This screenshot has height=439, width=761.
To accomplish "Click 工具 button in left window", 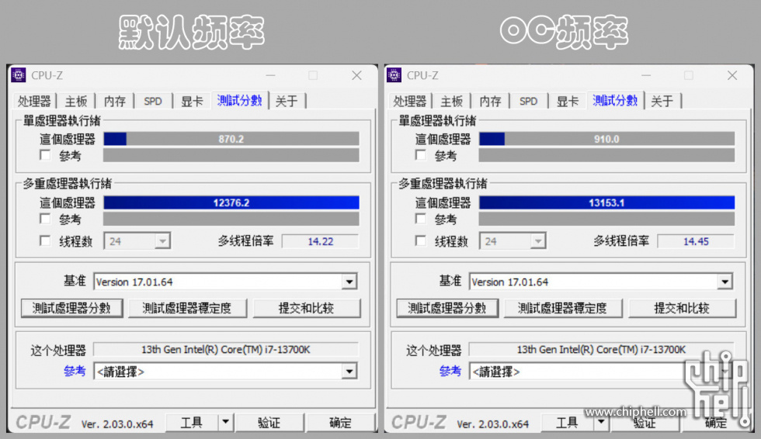I will pyautogui.click(x=193, y=423).
